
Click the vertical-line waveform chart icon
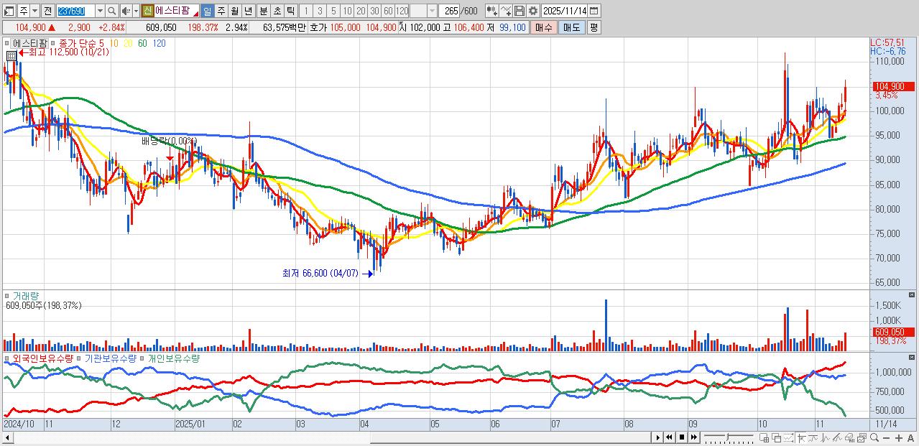tap(825, 437)
